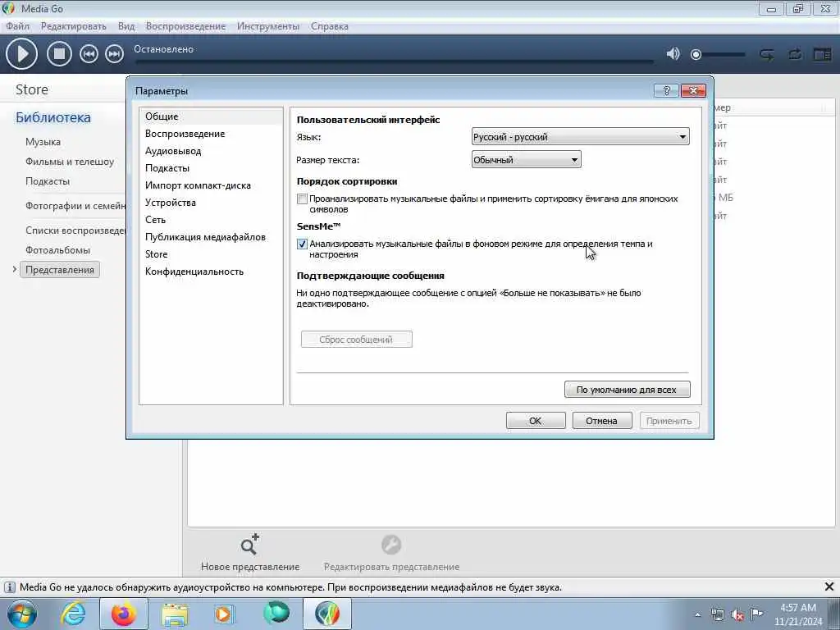The height and width of the screenshot is (630, 840).
Task: Show hidden tray icons arrow
Action: pos(697,614)
